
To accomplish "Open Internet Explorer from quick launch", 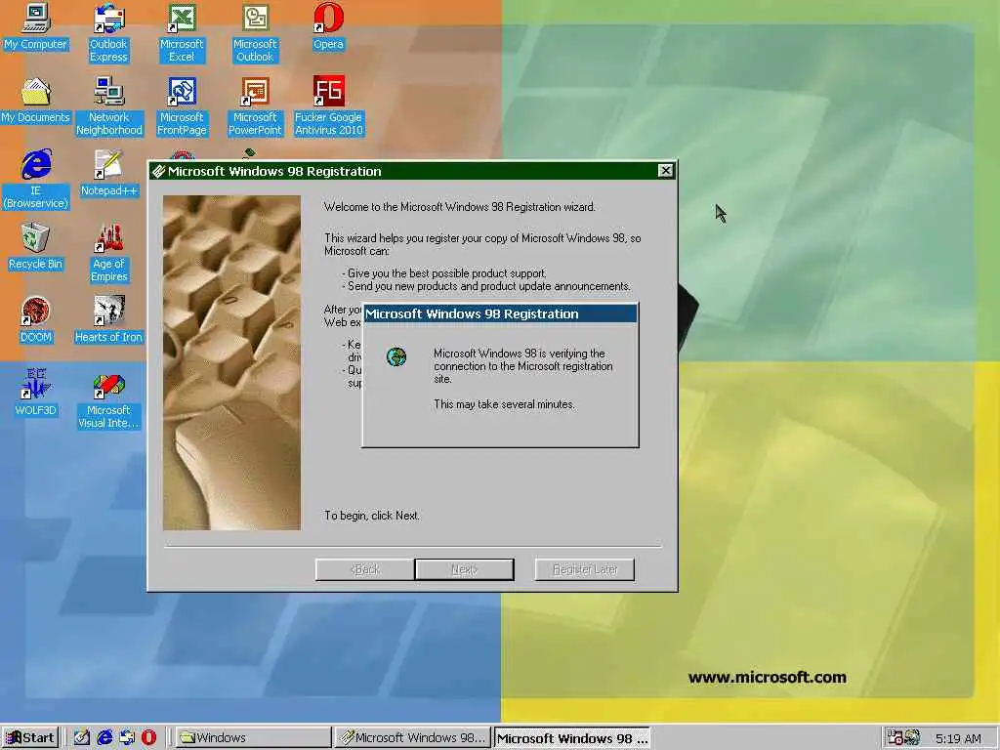I will (x=104, y=738).
